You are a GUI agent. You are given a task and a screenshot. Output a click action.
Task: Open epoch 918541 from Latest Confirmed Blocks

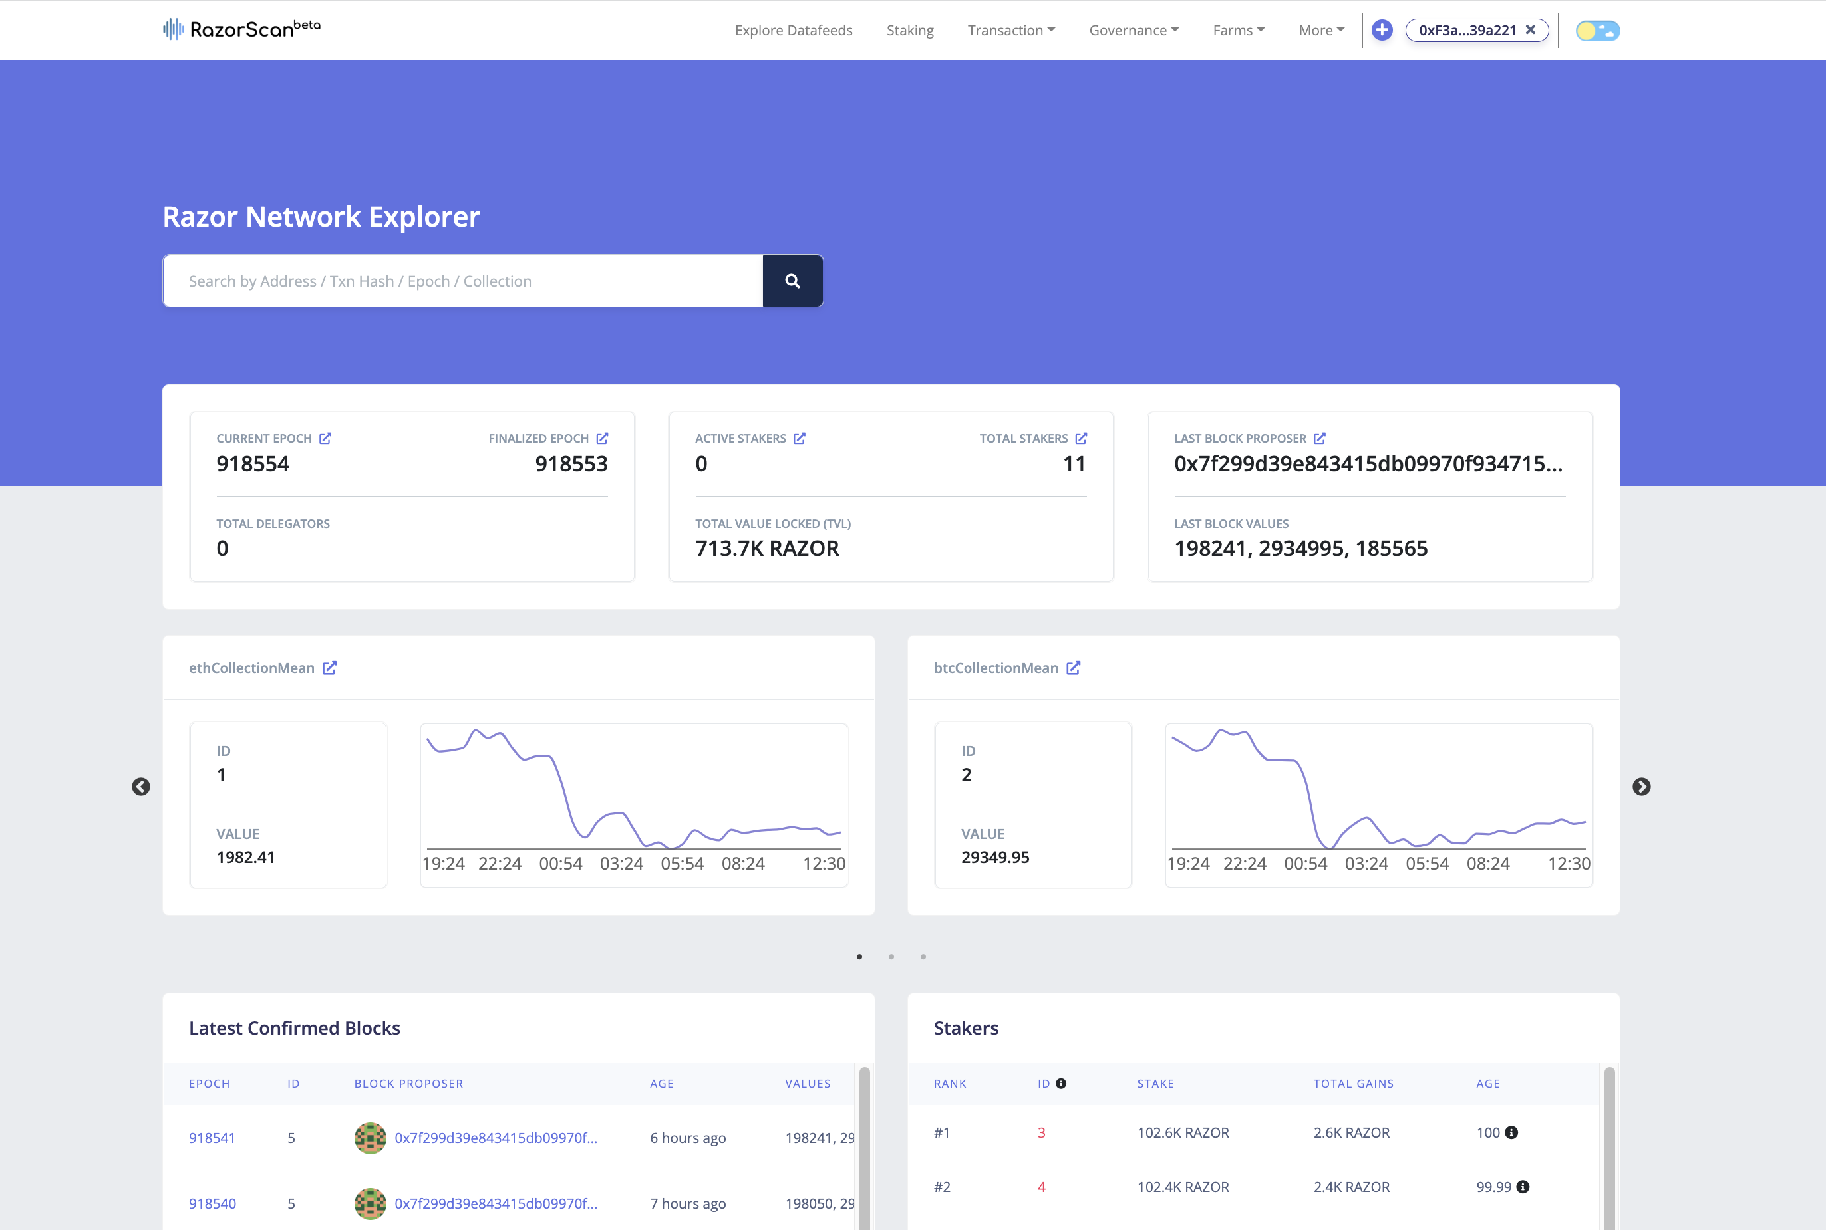click(x=212, y=1138)
